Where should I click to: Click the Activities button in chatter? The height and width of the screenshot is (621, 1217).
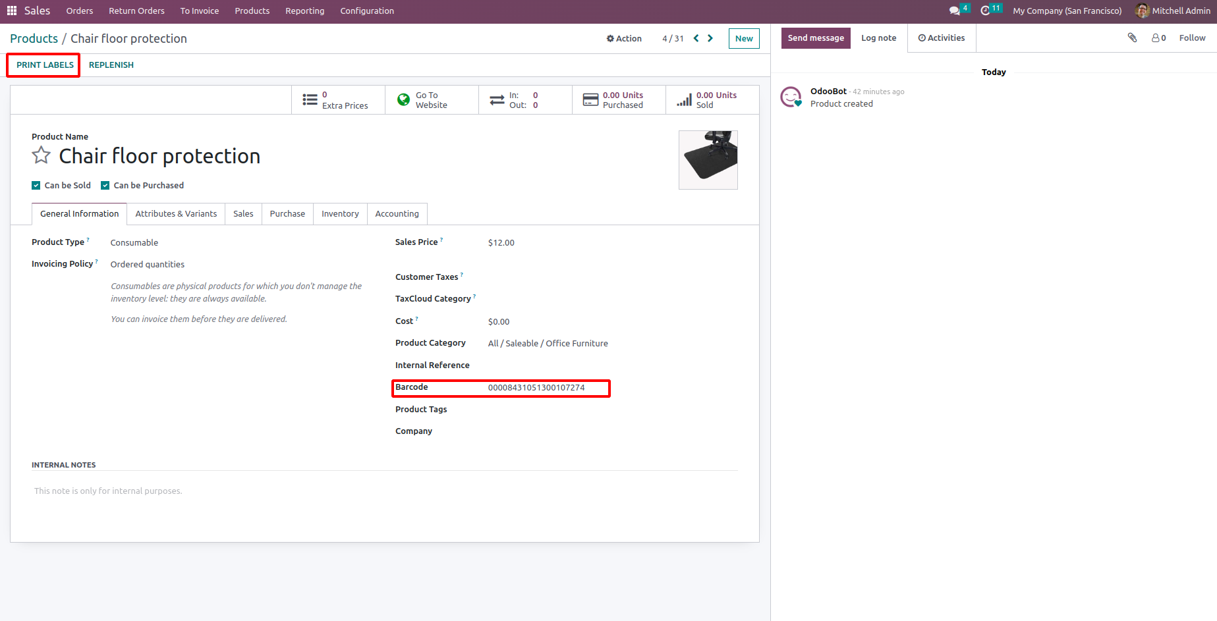[x=942, y=38]
